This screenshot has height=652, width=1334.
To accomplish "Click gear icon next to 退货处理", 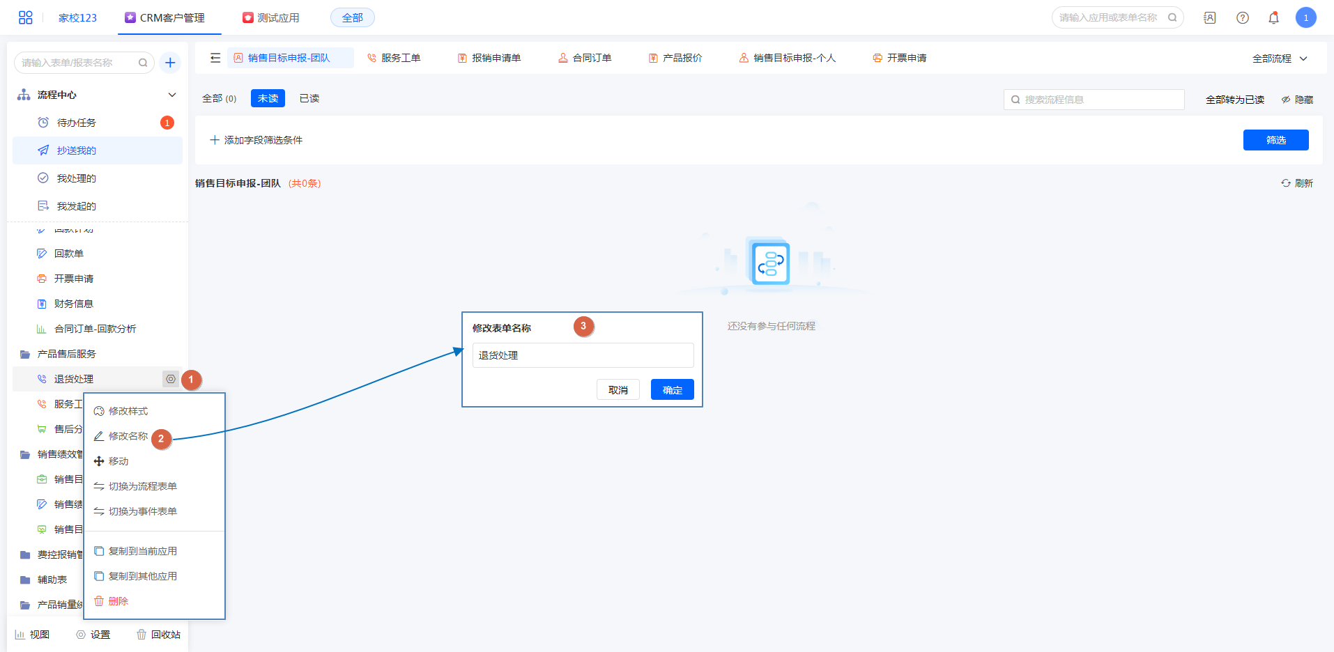I will tap(171, 379).
